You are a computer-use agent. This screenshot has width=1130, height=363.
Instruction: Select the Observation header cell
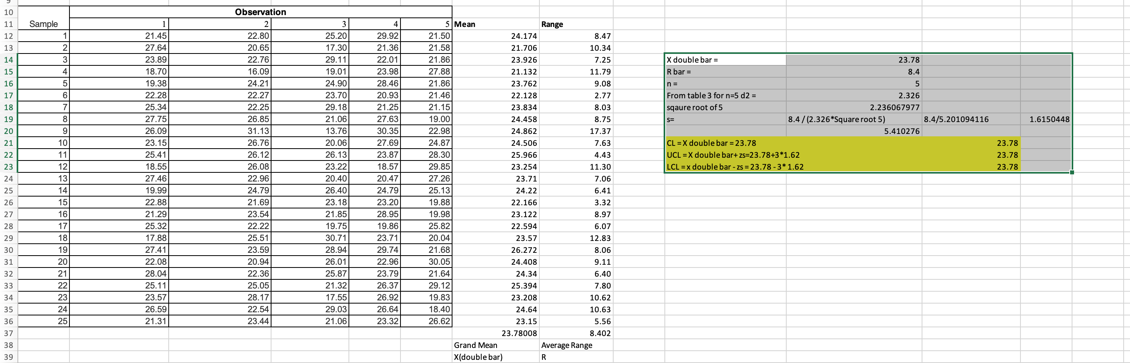coord(260,12)
